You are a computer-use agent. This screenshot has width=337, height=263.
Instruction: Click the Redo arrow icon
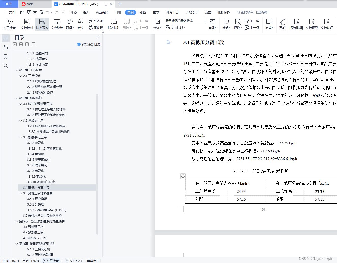[x=56, y=12]
